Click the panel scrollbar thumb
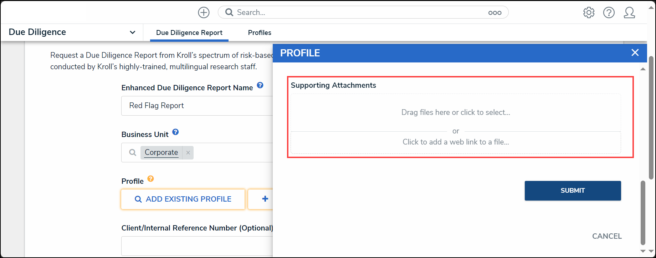 [643, 213]
